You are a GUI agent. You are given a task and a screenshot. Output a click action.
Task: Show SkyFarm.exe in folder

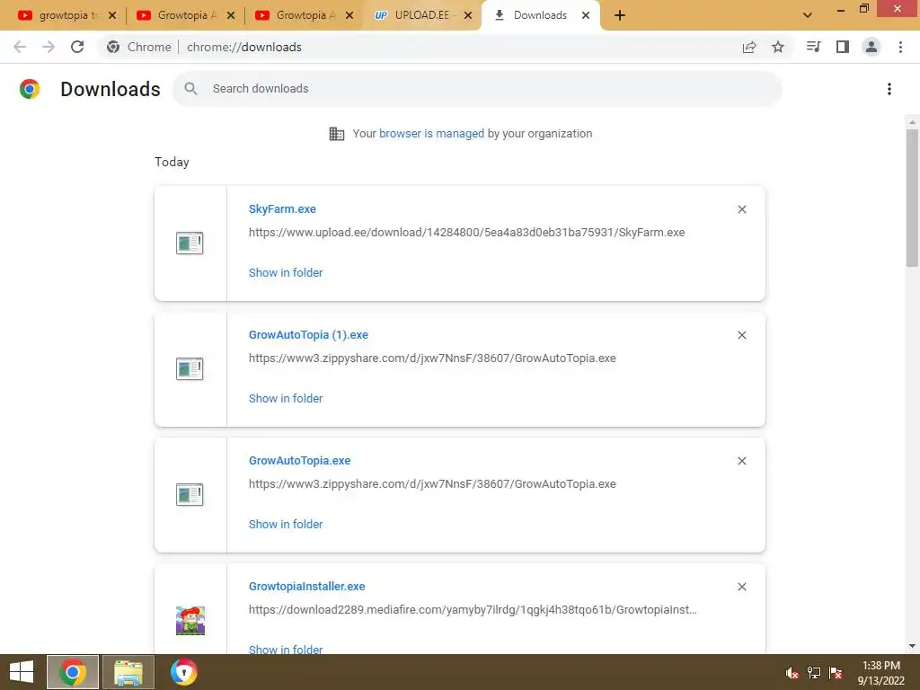(x=286, y=272)
